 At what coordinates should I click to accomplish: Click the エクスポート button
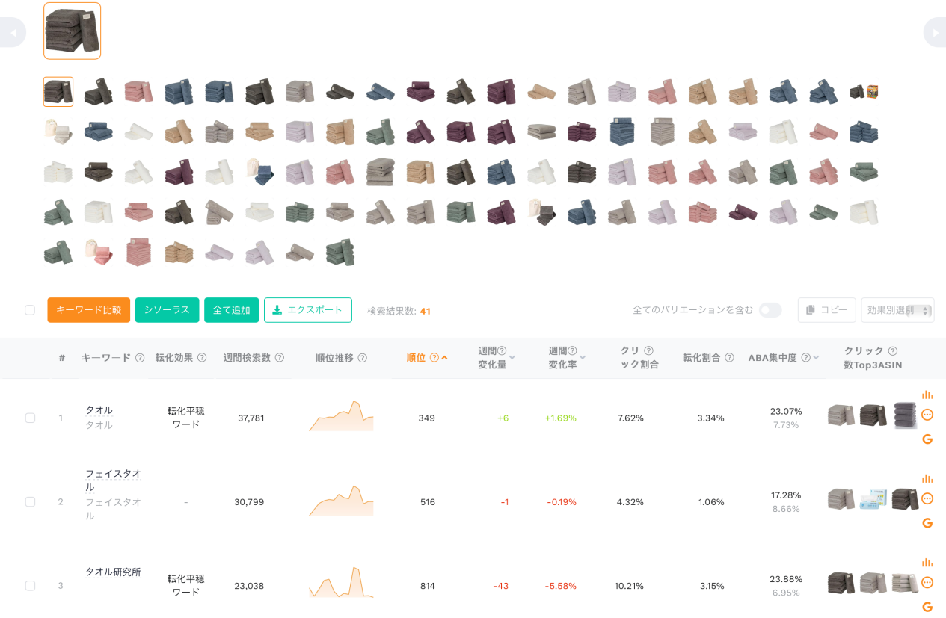307,310
